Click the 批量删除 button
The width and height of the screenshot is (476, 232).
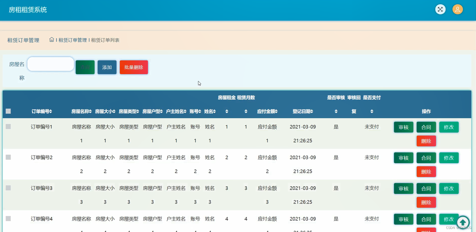[134, 67]
